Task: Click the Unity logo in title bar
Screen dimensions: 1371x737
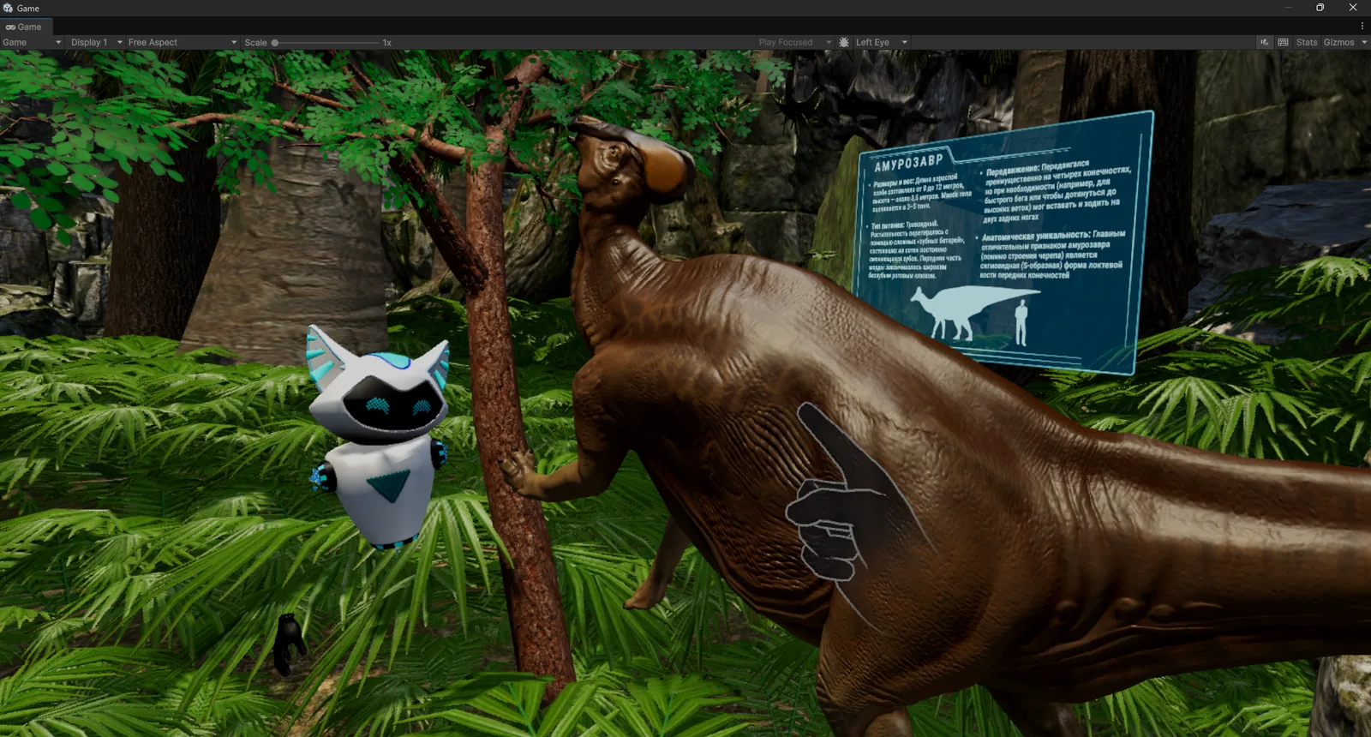Action: tap(8, 8)
